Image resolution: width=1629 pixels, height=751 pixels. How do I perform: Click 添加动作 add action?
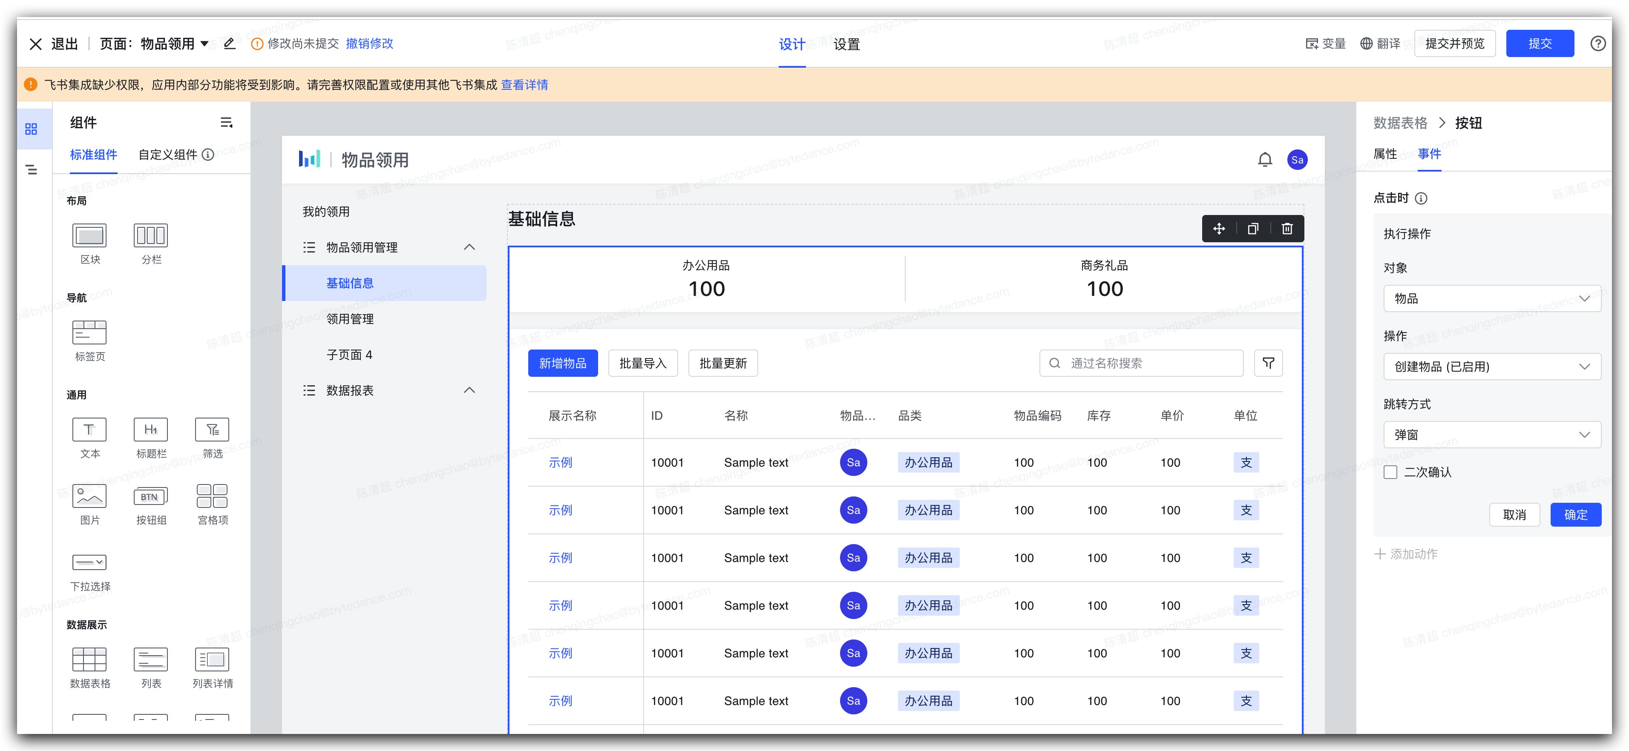coord(1406,554)
